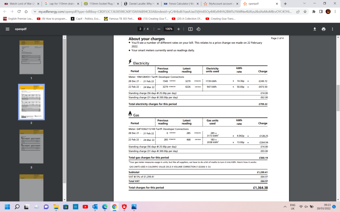Viewport: 340px width, 212px height.
Task: Expand the site information dropdown in address bar
Action: click(x=35, y=12)
